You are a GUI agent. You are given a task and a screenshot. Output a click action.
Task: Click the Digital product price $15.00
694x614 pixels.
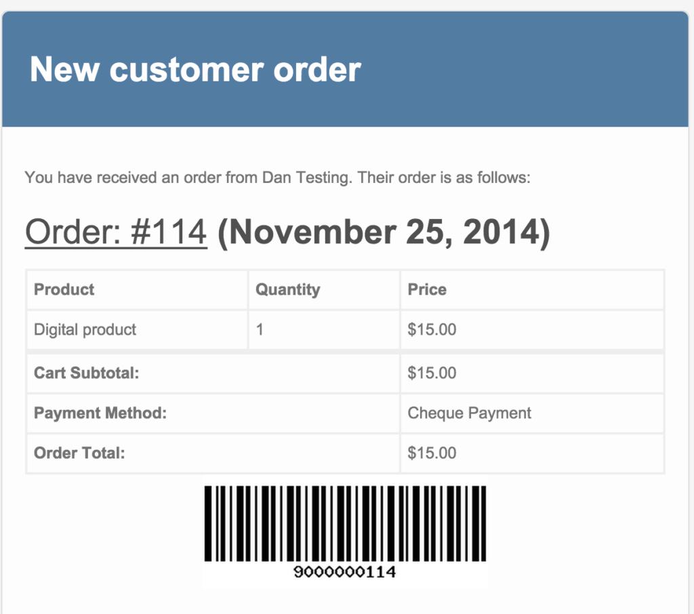point(432,329)
